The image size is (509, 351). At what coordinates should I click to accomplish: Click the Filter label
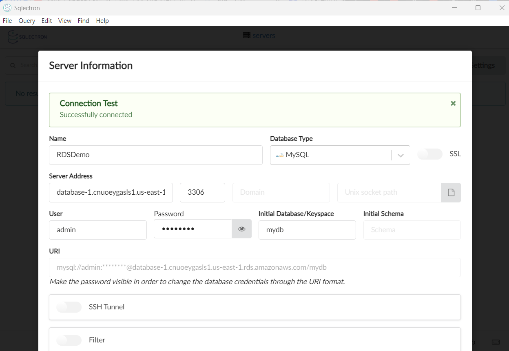(x=97, y=340)
